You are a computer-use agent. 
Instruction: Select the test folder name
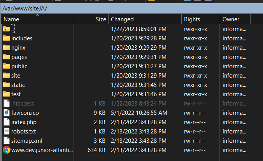(16, 94)
